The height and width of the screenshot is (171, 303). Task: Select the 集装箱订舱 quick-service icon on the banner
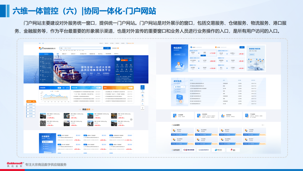tap(122, 70)
